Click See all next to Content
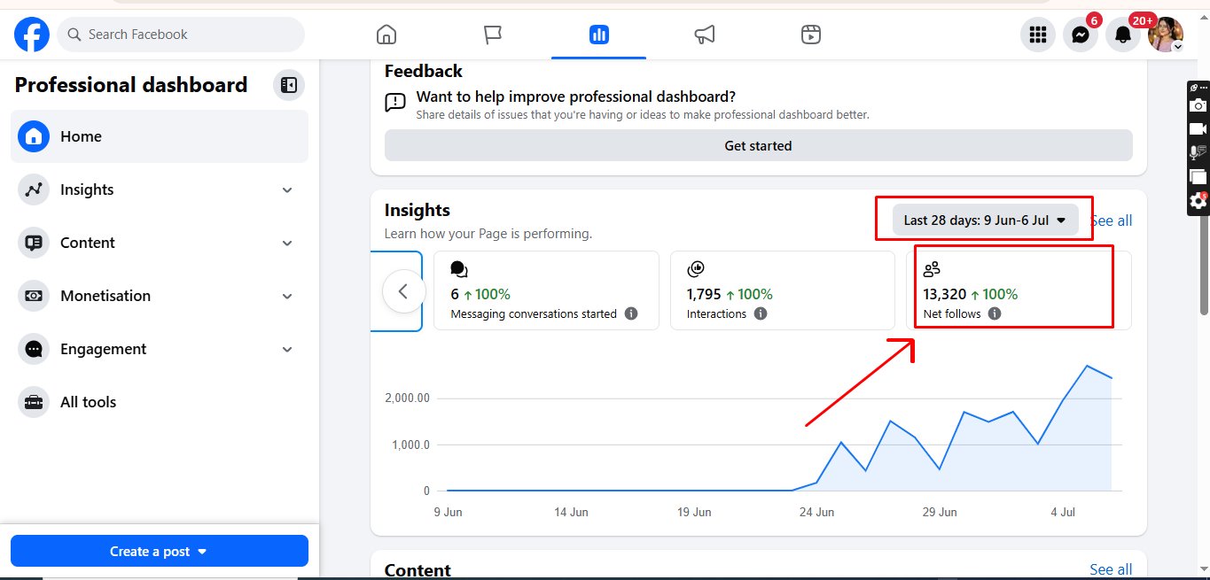Image resolution: width=1210 pixels, height=580 pixels. coord(1111,569)
